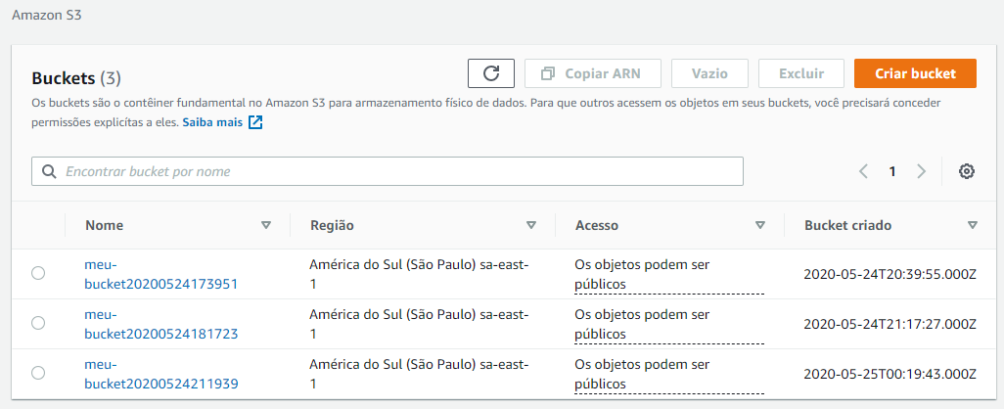
Task: Click the Buckets (3) heading
Action: 76,78
